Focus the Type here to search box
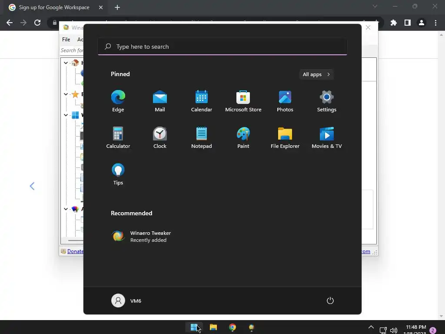This screenshot has width=445, height=334. tap(222, 47)
